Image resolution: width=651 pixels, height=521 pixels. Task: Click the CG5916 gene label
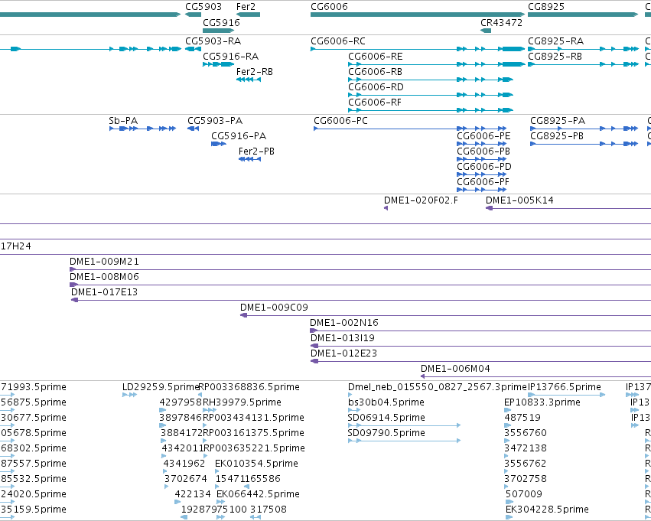pyautogui.click(x=221, y=22)
